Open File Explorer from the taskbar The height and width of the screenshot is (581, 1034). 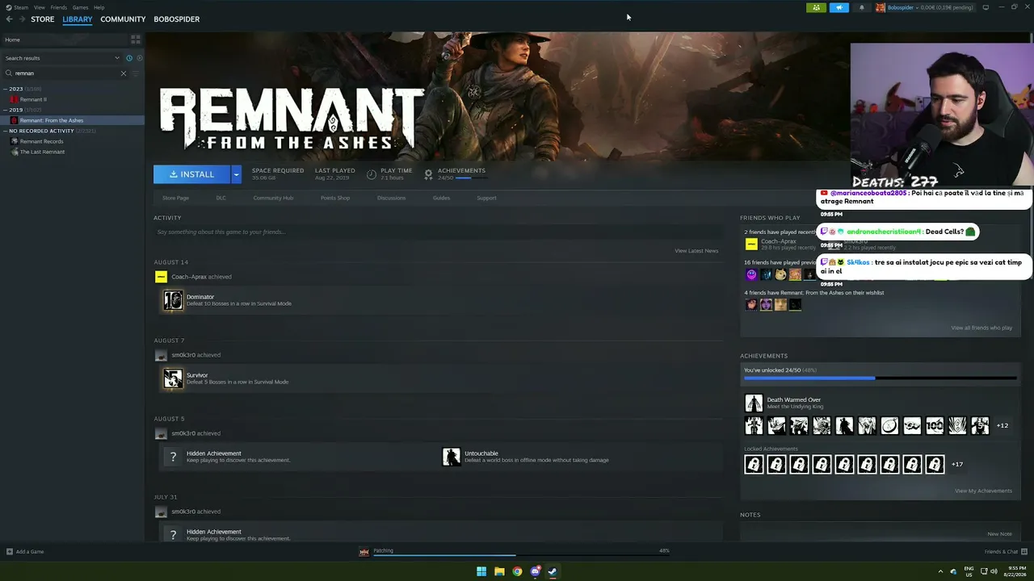point(499,571)
